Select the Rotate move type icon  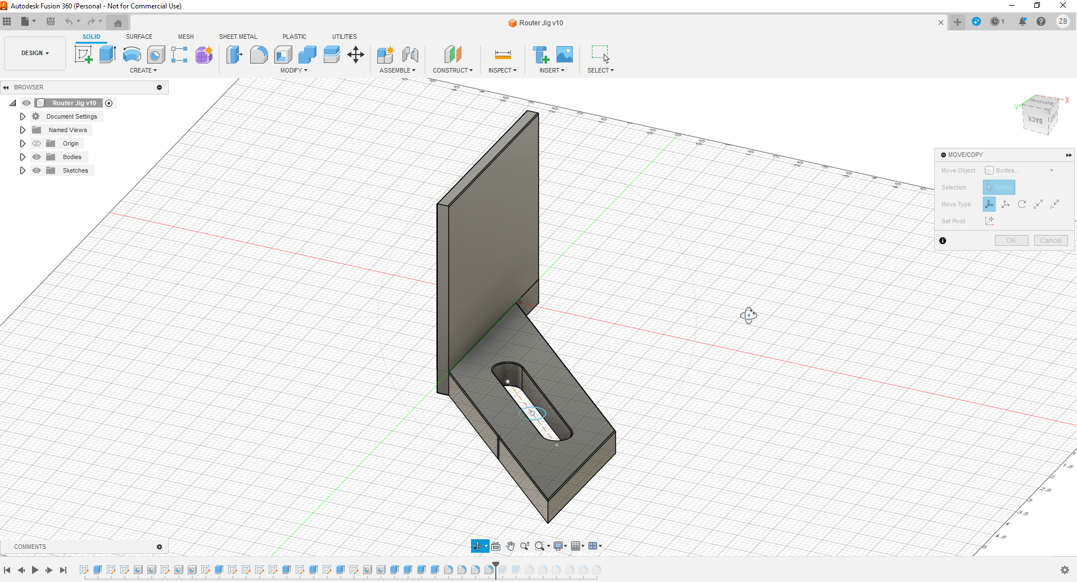(x=1022, y=204)
